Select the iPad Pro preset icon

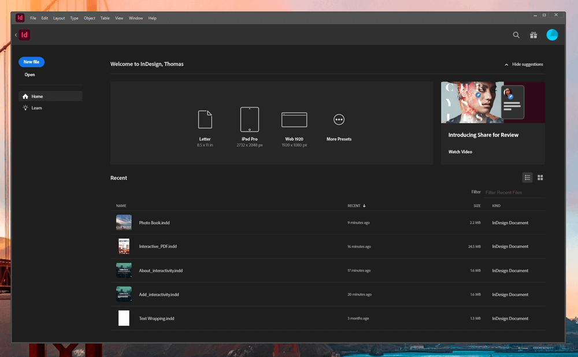click(250, 120)
